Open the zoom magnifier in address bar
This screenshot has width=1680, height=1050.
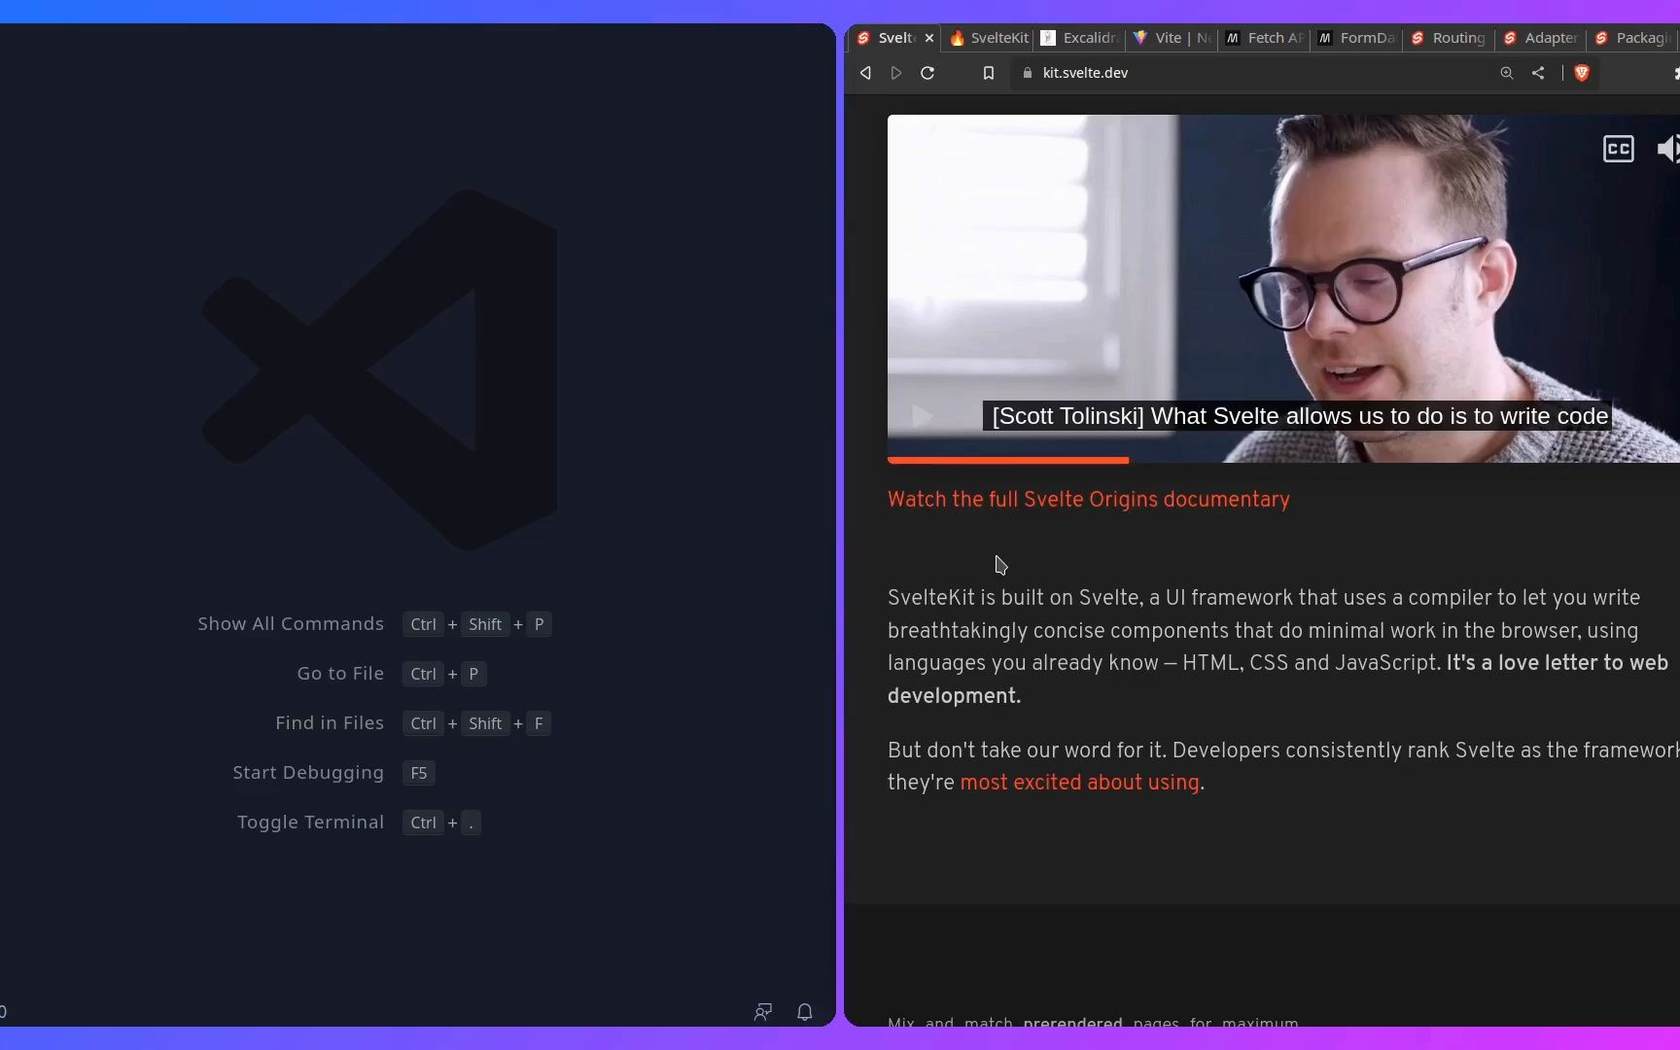pyautogui.click(x=1507, y=73)
